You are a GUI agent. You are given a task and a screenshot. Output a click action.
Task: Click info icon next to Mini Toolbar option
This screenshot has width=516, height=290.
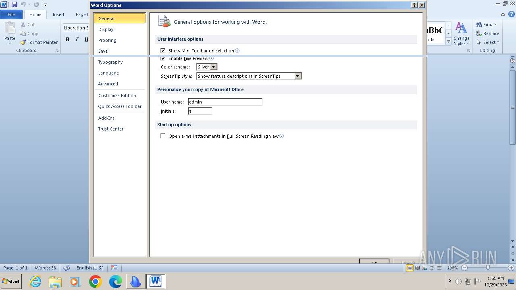[237, 51]
